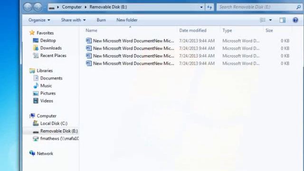Screen dimensions: 304x171
Task: Click the Burn toolbar button
Action: (x=101, y=20)
